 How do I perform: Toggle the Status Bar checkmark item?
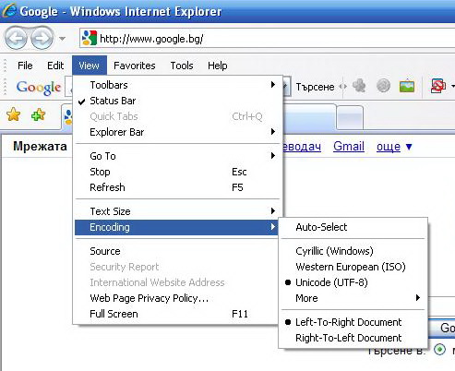[177, 101]
